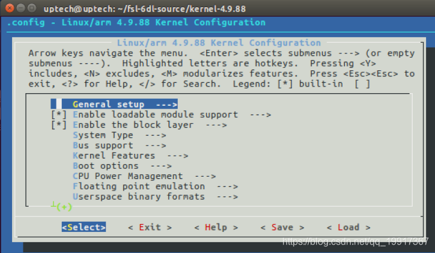Toggle Enable the block layer checkbox
The width and height of the screenshot is (435, 253).
point(59,125)
